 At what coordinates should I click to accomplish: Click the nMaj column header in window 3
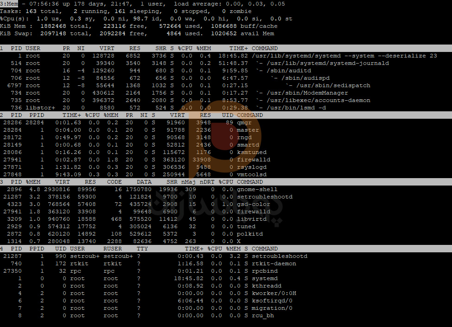click(x=188, y=182)
